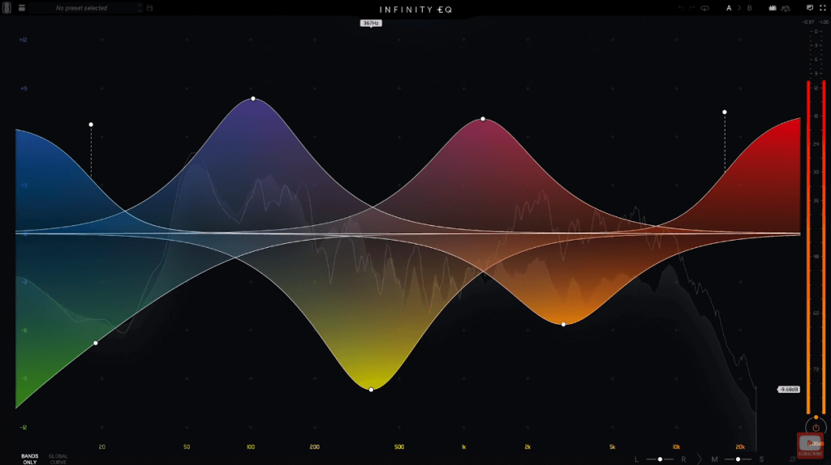Select the purple band node near 100 Hz
Image resolution: width=831 pixels, height=465 pixels.
point(253,98)
